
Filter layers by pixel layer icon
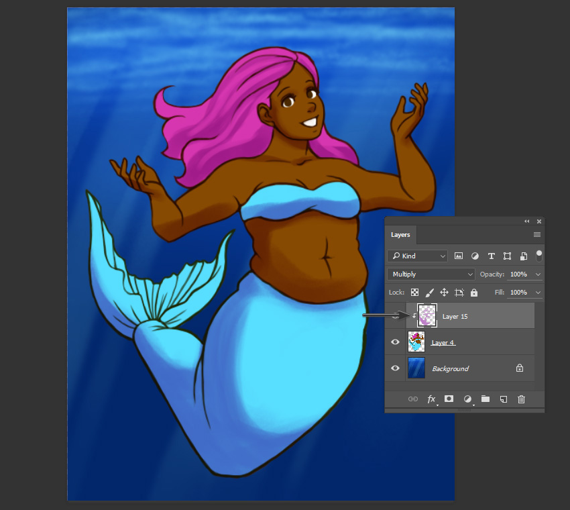[459, 256]
